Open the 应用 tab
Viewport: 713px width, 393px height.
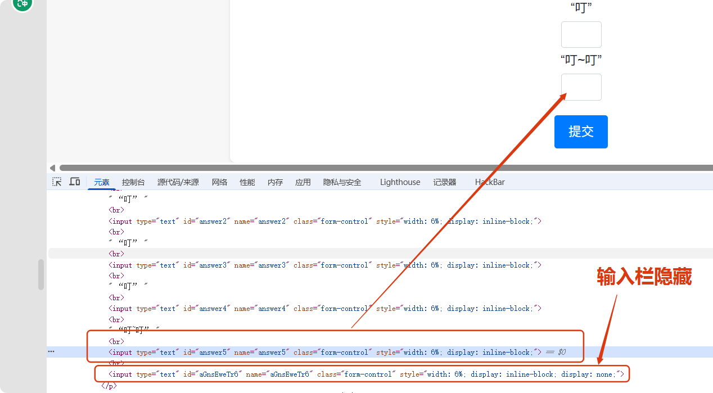[303, 182]
